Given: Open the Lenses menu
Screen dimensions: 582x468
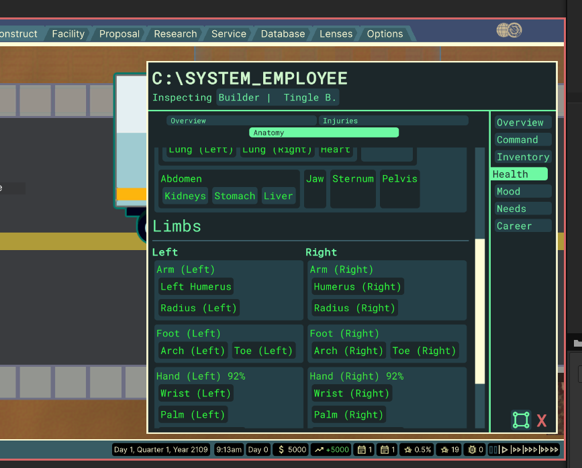Looking at the screenshot, I should (x=336, y=34).
